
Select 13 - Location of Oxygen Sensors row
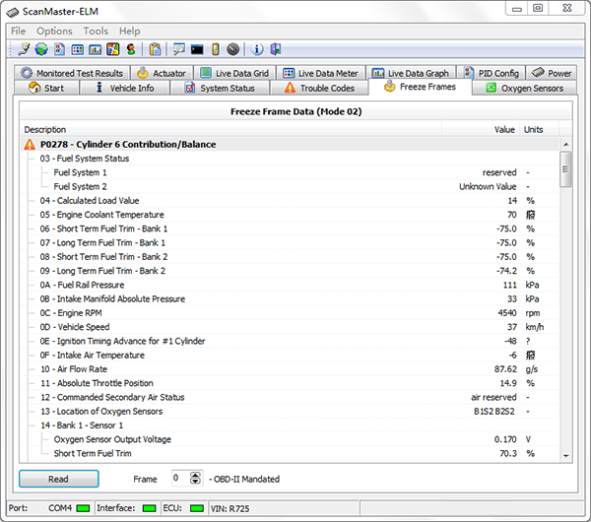point(290,411)
